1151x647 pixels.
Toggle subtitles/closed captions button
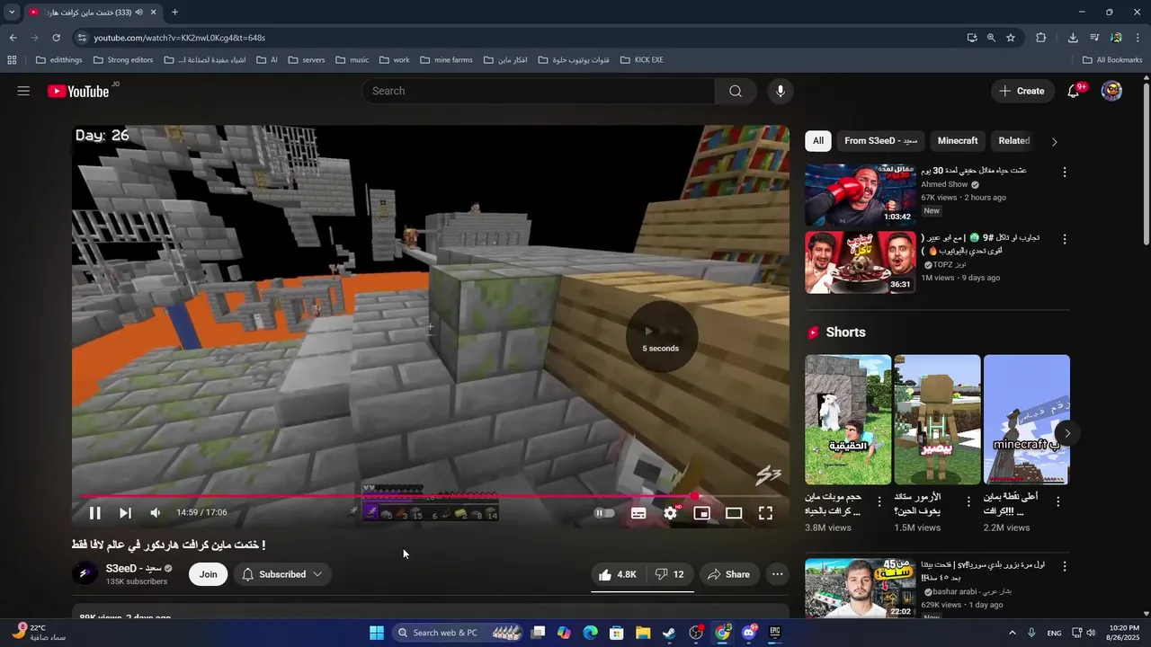click(638, 513)
